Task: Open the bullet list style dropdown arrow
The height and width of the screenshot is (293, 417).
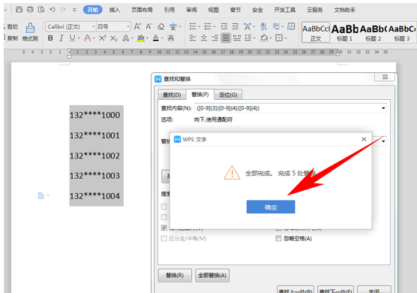Action: [x=199, y=26]
